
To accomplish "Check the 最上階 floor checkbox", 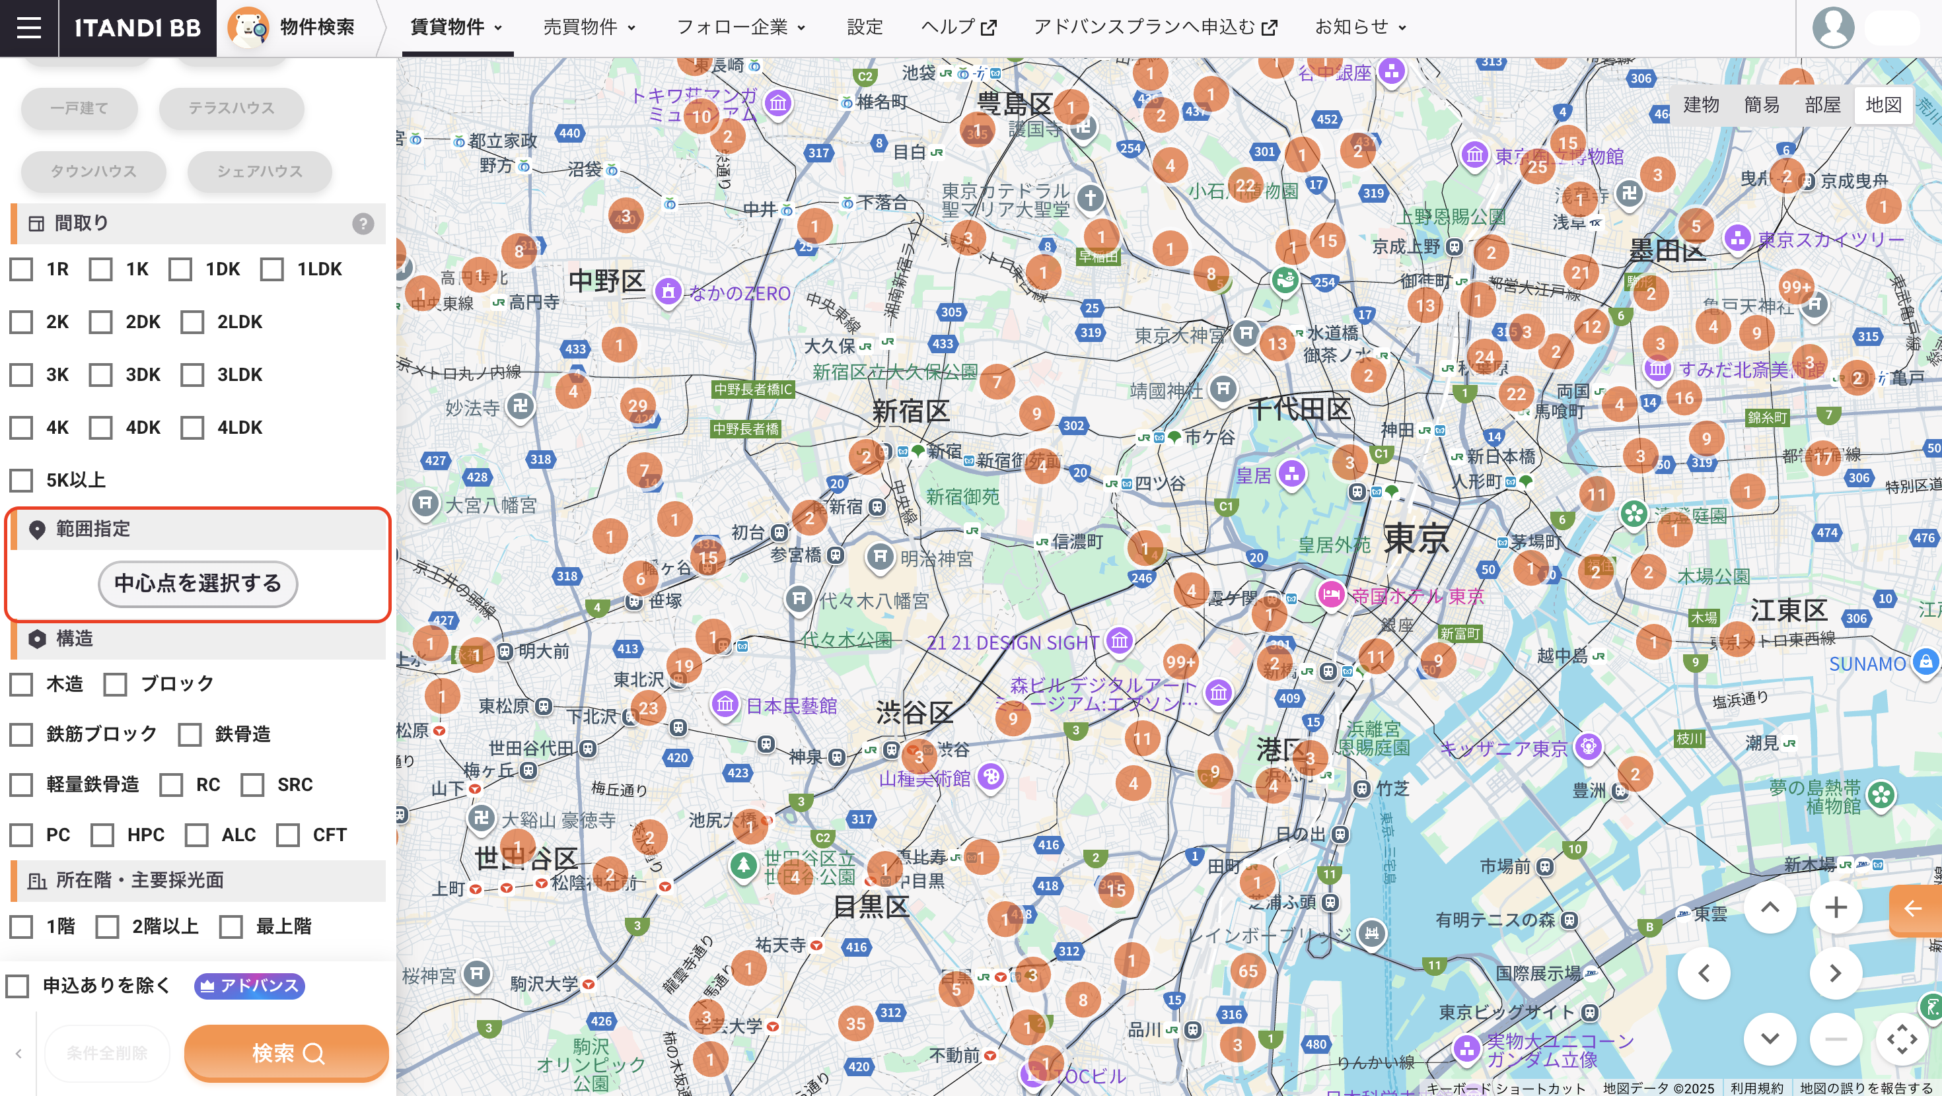I will 231,926.
